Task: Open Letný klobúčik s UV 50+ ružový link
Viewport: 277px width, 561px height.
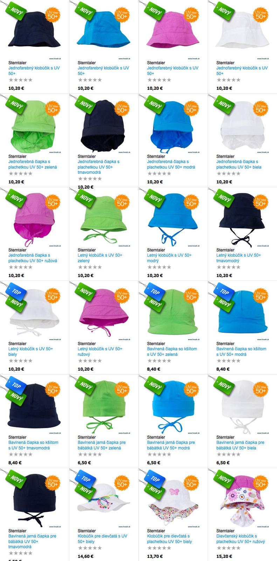Action: click(x=100, y=352)
